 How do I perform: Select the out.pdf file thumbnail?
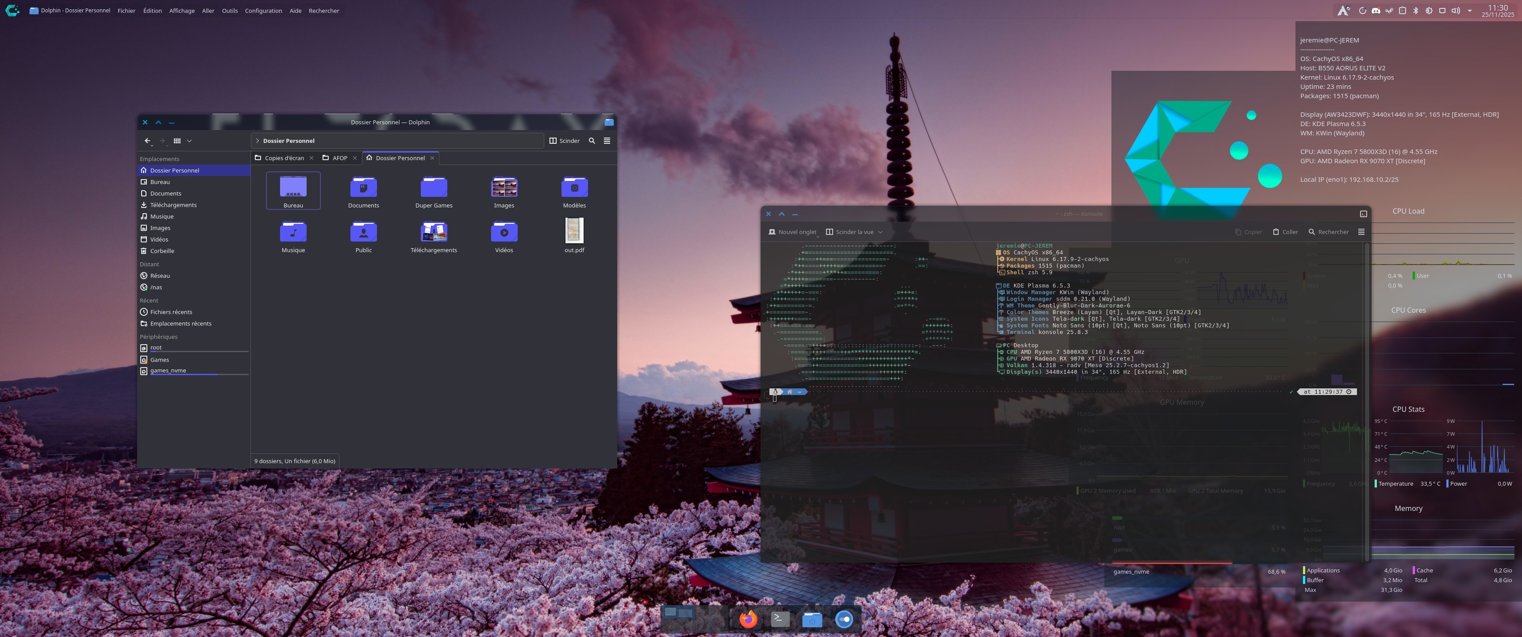(x=574, y=230)
